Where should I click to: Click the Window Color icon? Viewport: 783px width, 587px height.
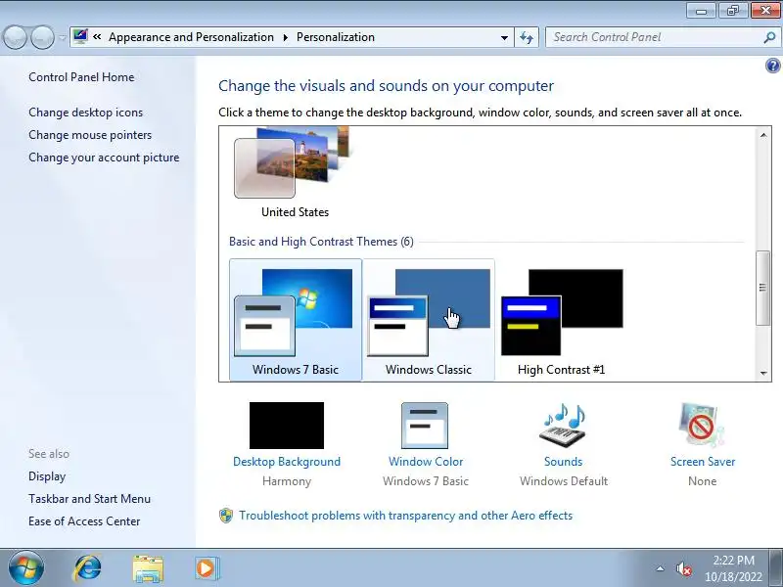[x=425, y=426]
